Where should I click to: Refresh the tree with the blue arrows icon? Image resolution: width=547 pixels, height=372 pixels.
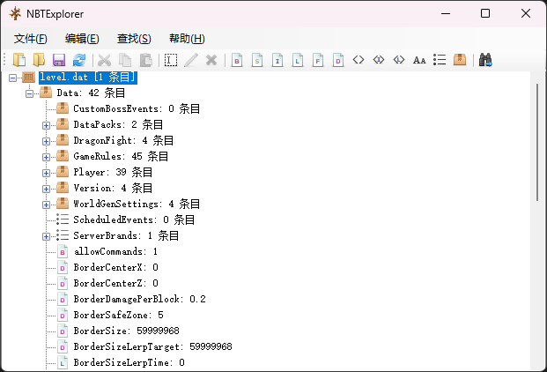click(x=79, y=60)
